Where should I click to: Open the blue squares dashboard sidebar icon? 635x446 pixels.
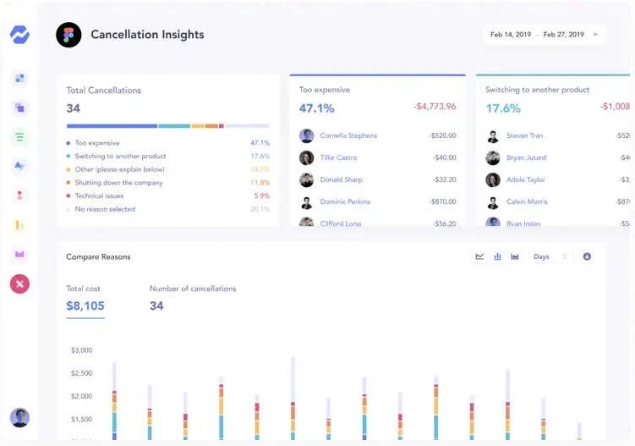point(19,78)
